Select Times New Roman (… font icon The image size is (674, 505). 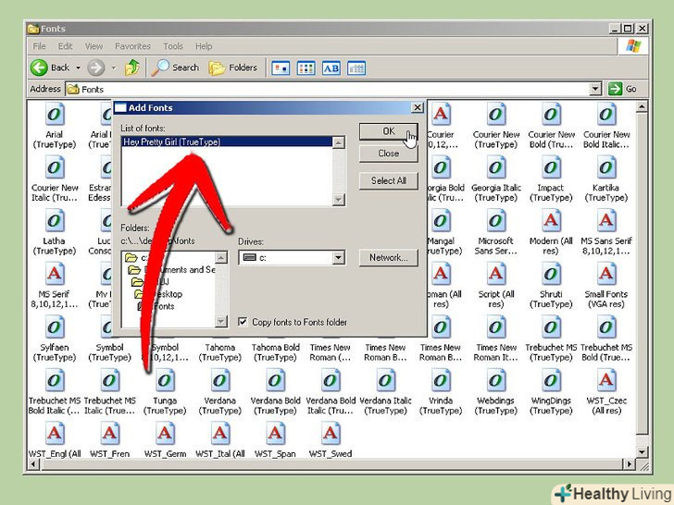tap(331, 352)
